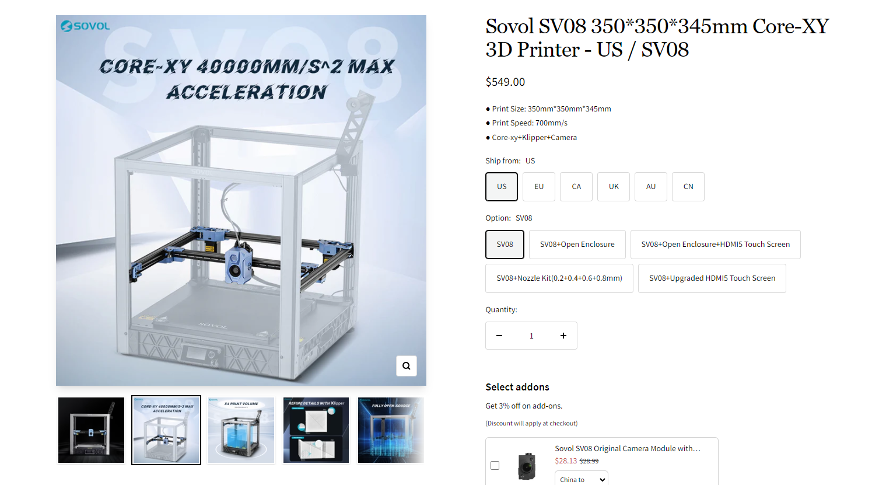This screenshot has height=485, width=872.
Task: View the black background printer thumbnail
Action: click(91, 430)
